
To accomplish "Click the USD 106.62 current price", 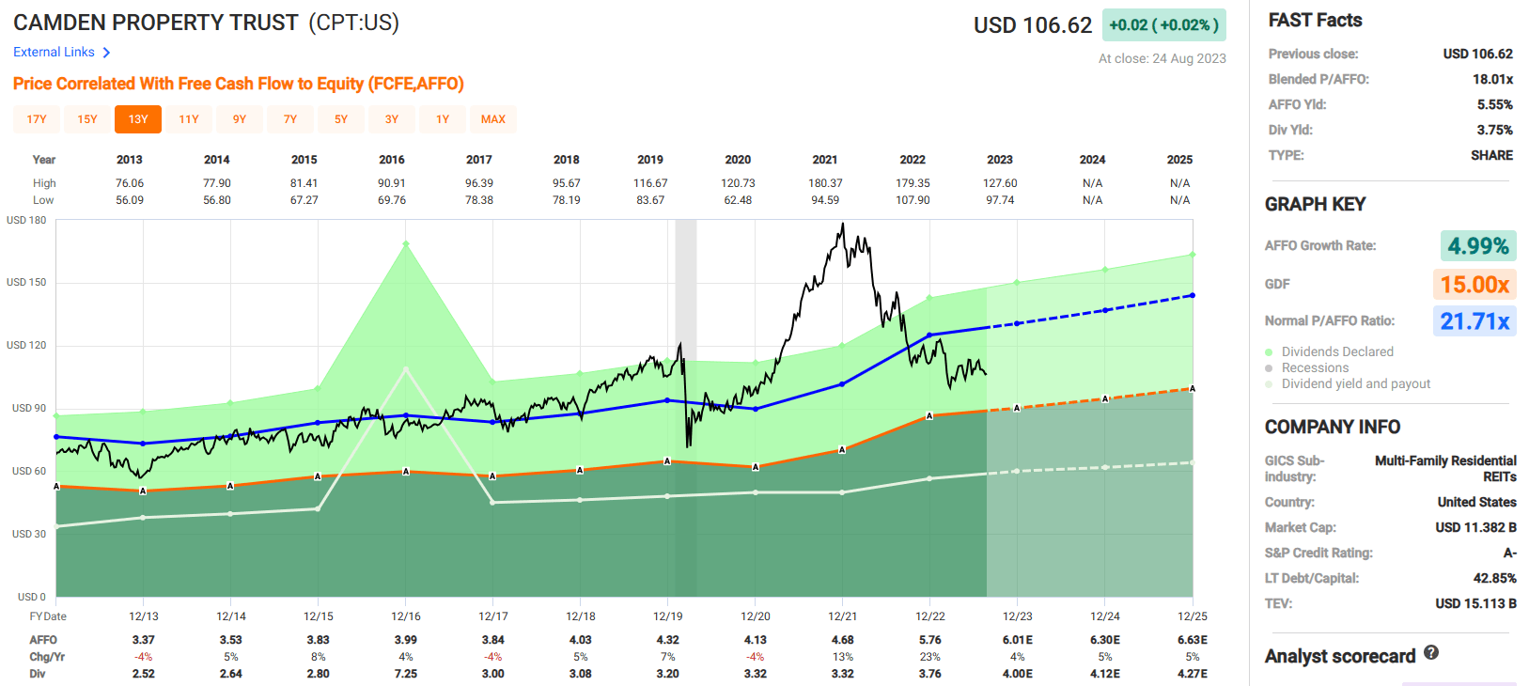I will [x=1033, y=25].
